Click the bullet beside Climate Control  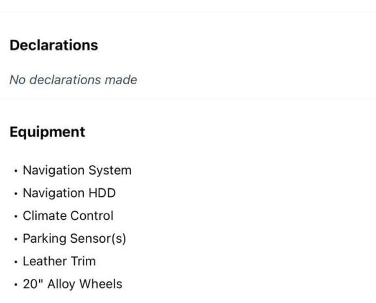pos(16,216)
